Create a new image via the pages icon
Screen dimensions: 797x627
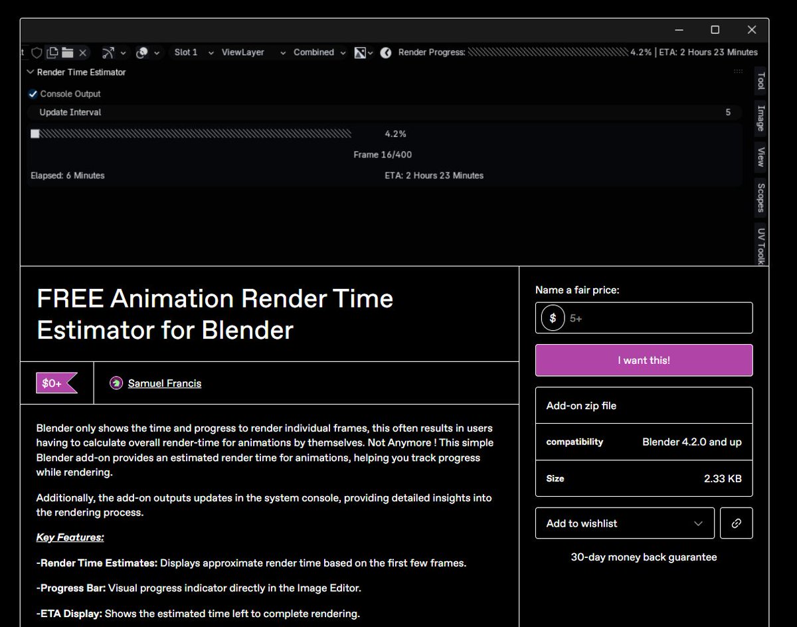53,52
